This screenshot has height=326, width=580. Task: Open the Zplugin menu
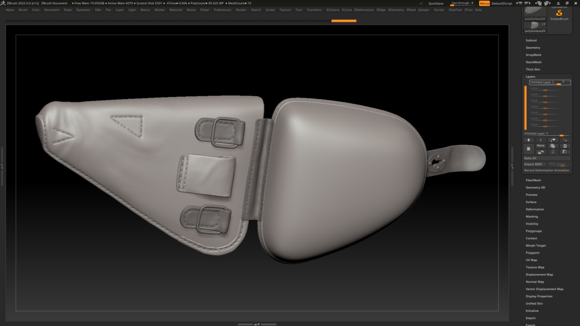pyautogui.click(x=424, y=10)
